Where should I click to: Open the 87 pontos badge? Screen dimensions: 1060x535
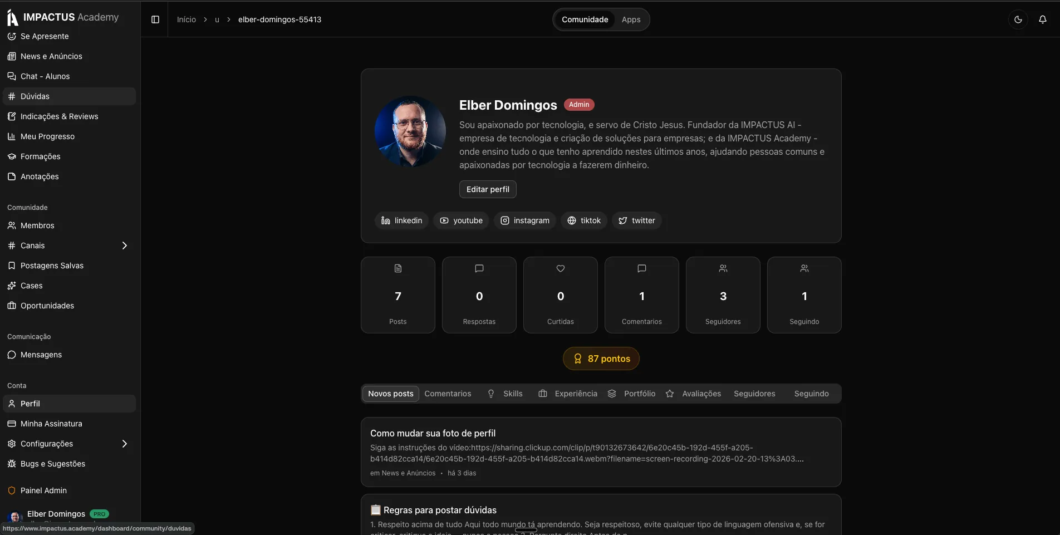click(601, 359)
